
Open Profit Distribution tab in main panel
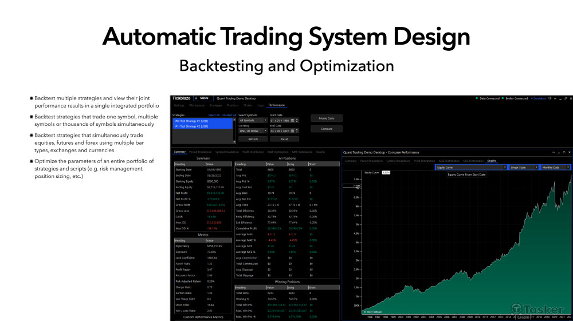(x=253, y=152)
